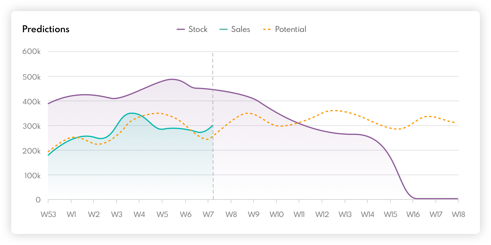Click the W18 week axis label
Viewport: 491px width, 245px height.
coord(458,214)
